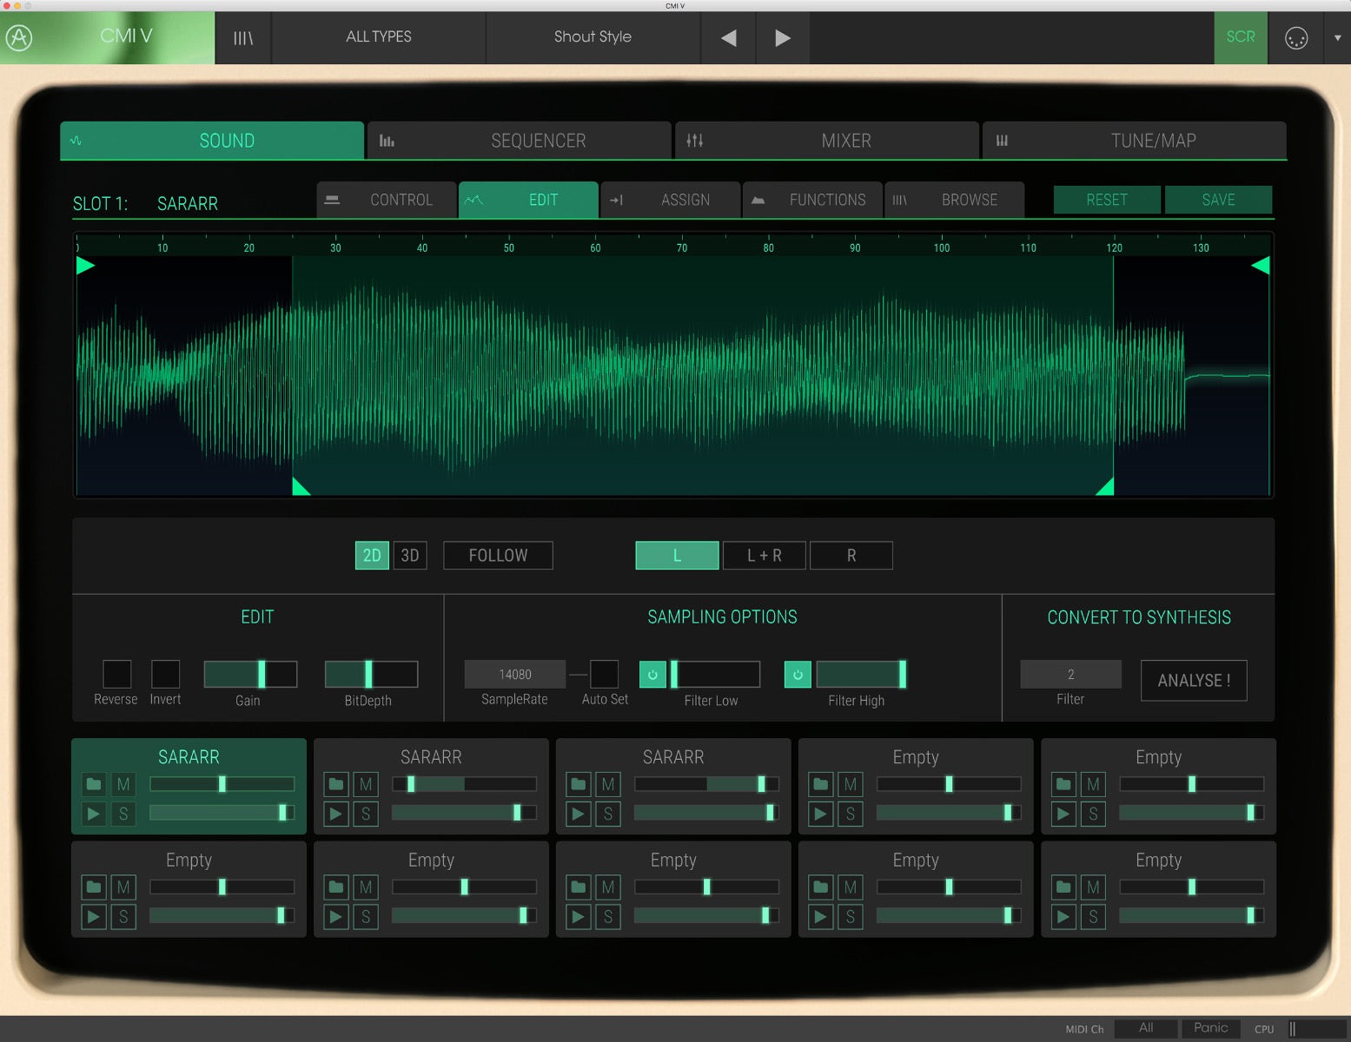Open the EDIT sub-tab
The width and height of the screenshot is (1351, 1042).
tap(528, 200)
